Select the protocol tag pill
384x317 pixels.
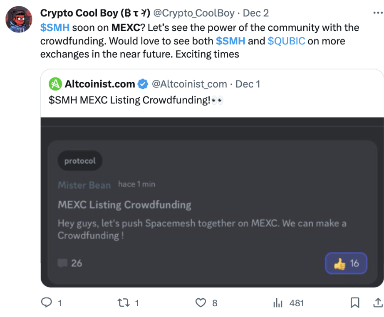tap(80, 161)
